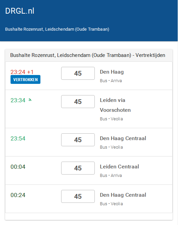Click the delayed 23:24 +1 departure time
178x225 pixels.
pyautogui.click(x=22, y=72)
